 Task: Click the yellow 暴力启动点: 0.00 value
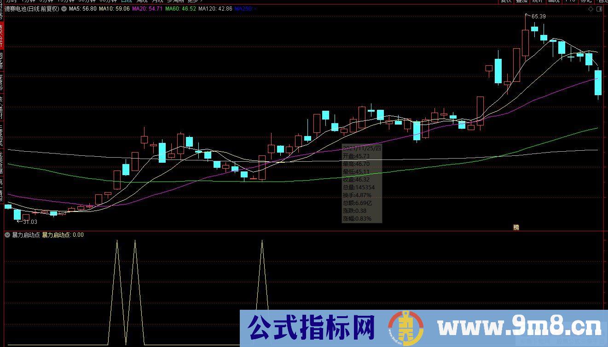pos(63,235)
